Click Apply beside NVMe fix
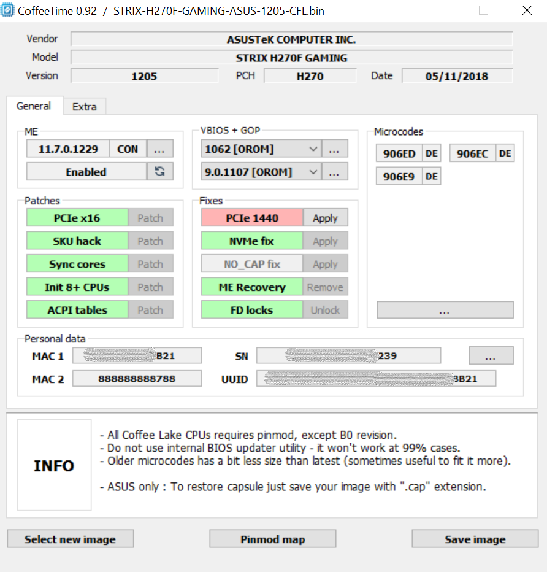Image resolution: width=547 pixels, height=572 pixels. (325, 241)
